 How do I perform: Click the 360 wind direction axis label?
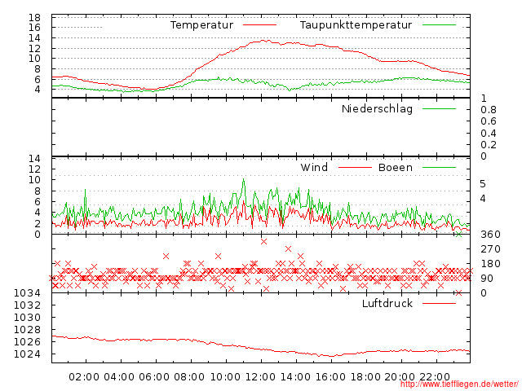(x=490, y=235)
